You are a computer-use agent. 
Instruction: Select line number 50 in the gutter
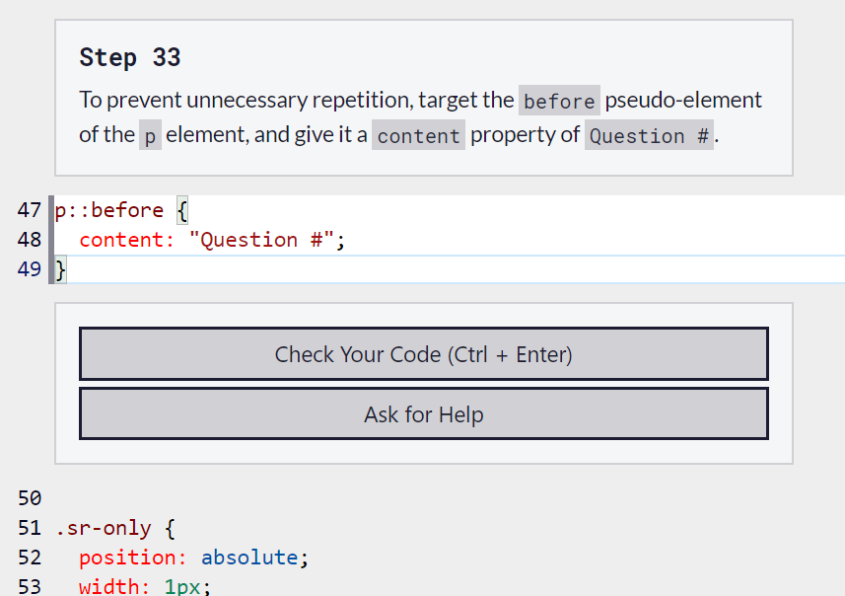point(30,498)
